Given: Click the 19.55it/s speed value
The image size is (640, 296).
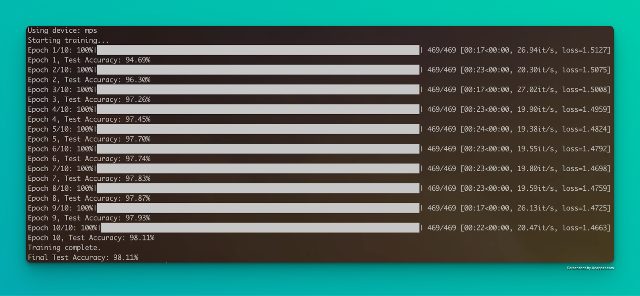Looking at the screenshot, I should point(536,149).
